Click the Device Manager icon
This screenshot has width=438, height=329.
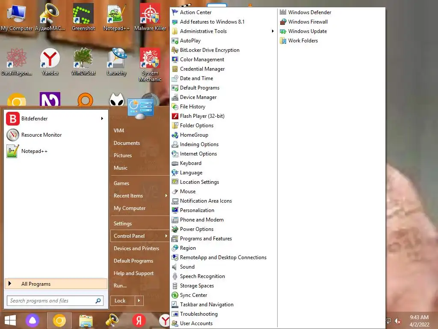[175, 97]
